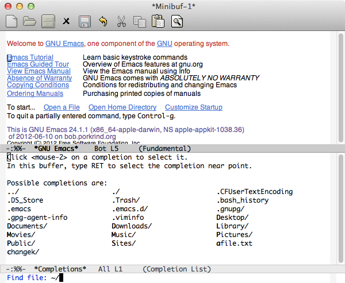Screen dimensions: 345x283
Task: Select the Documents/ completion
Action: click(x=27, y=226)
